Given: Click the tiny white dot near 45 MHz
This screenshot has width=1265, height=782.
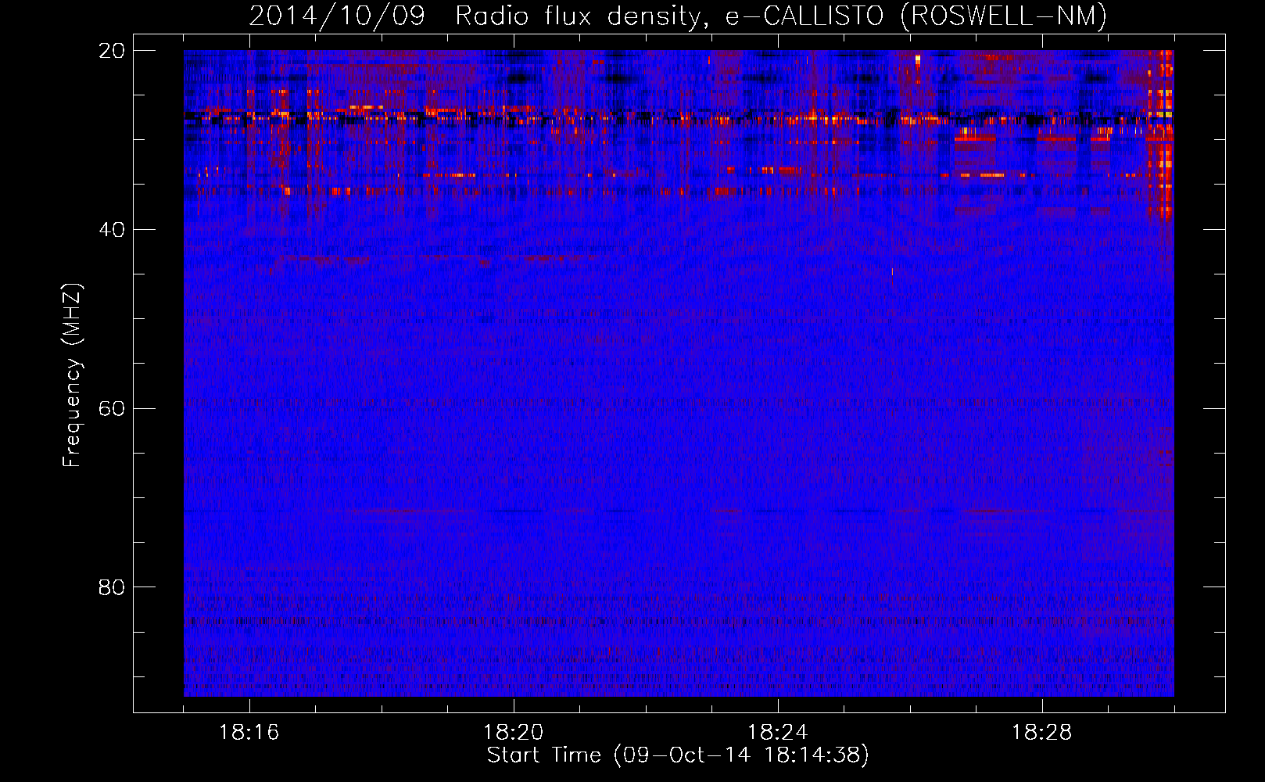Looking at the screenshot, I should point(893,271).
